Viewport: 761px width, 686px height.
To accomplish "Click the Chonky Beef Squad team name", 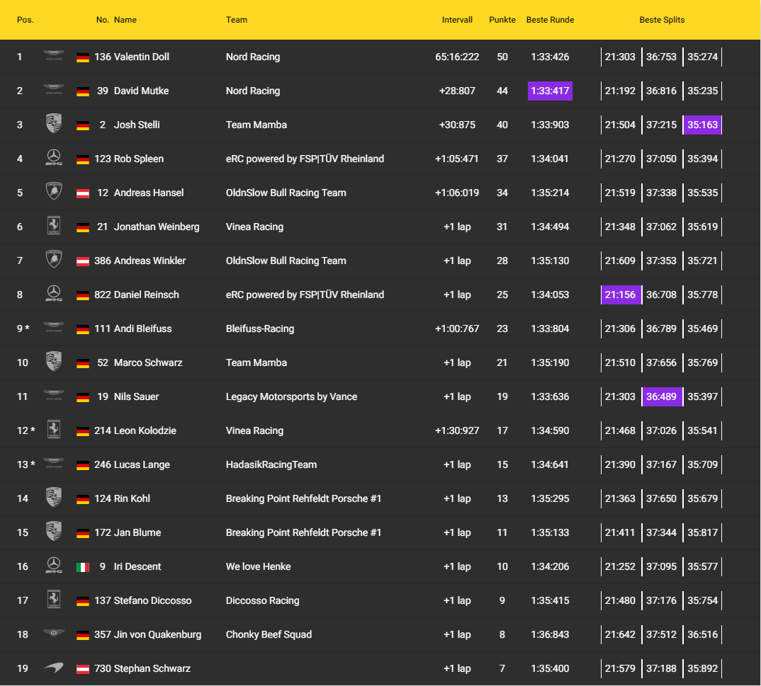I will [x=269, y=634].
